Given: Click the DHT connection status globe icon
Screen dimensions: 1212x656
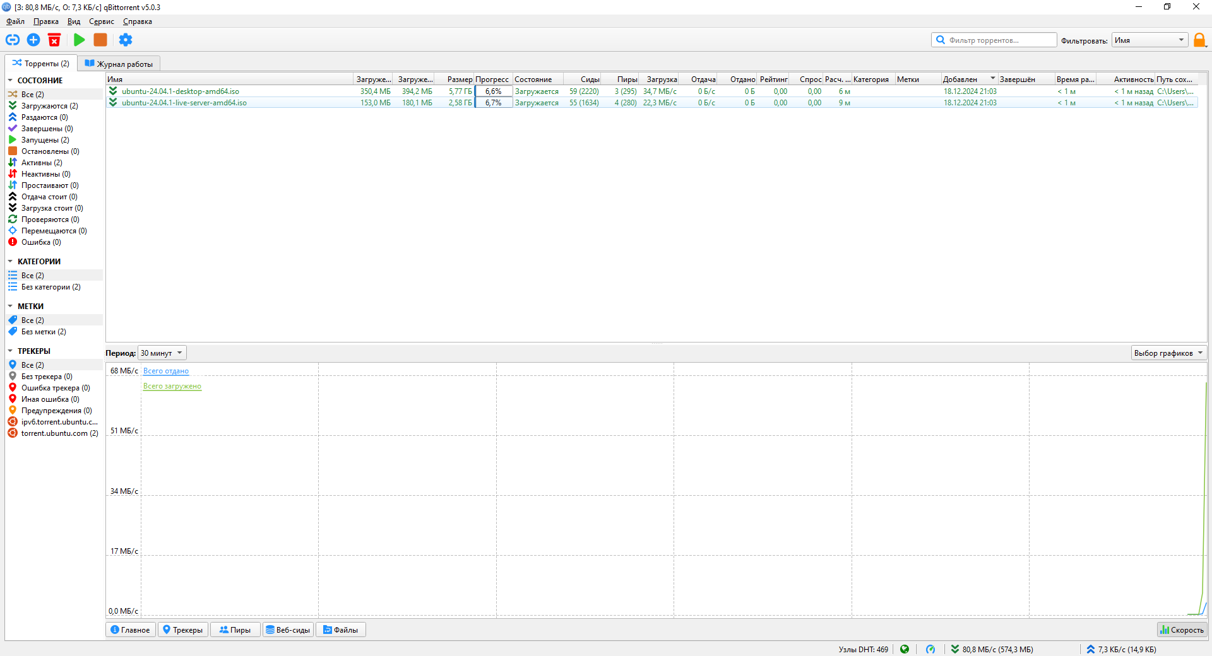Looking at the screenshot, I should 905,649.
